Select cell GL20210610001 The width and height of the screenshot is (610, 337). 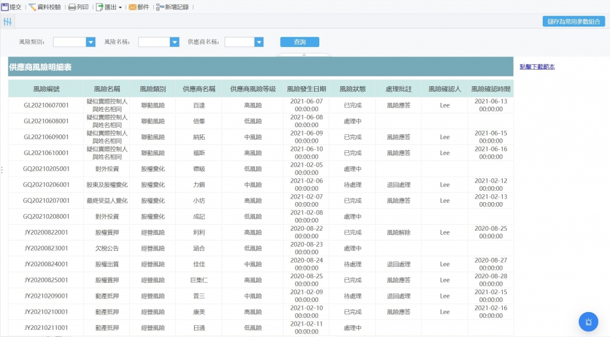click(x=46, y=153)
